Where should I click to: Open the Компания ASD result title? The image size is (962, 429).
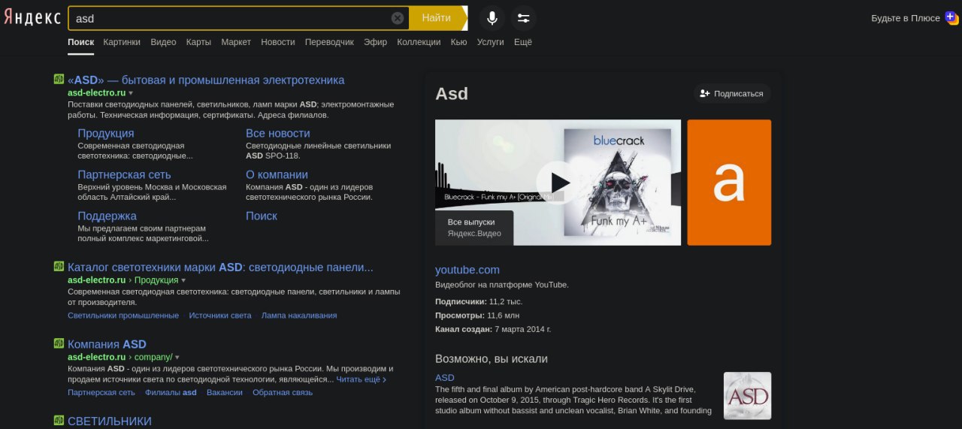pos(107,344)
